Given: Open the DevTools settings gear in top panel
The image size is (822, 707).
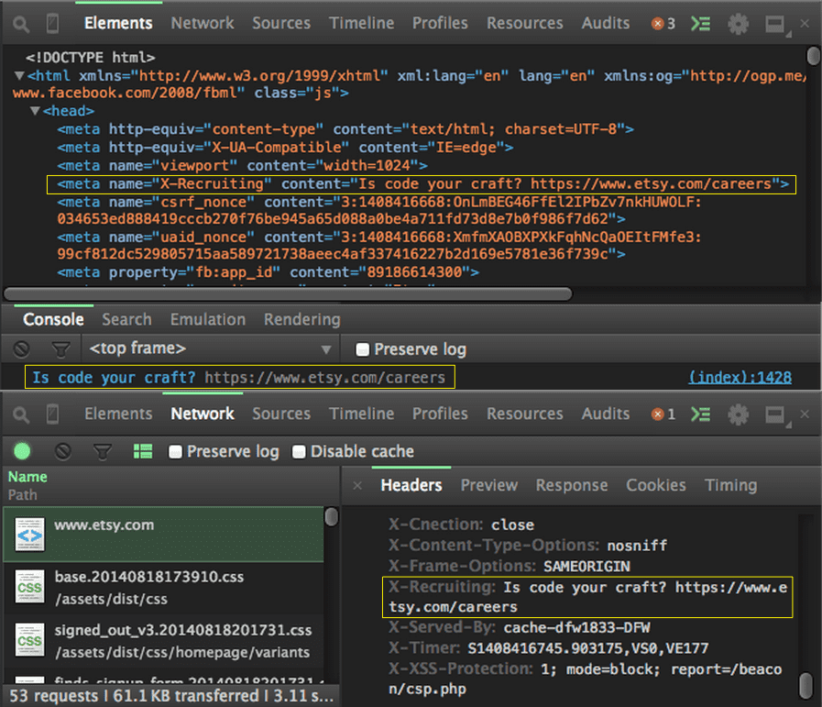Looking at the screenshot, I should (738, 24).
